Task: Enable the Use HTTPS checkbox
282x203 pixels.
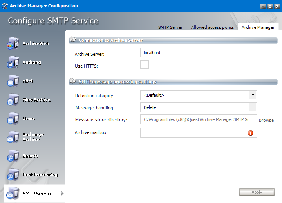Action: 145,65
